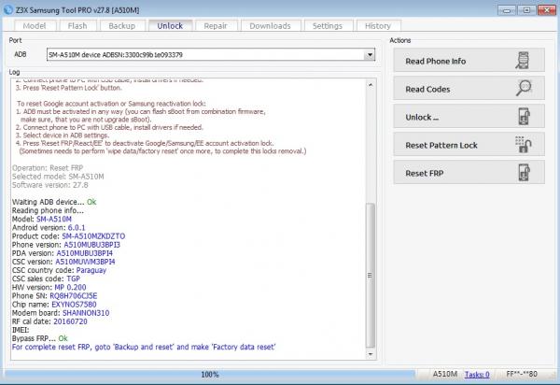Click the log scrollbar up arrow

coord(371,85)
